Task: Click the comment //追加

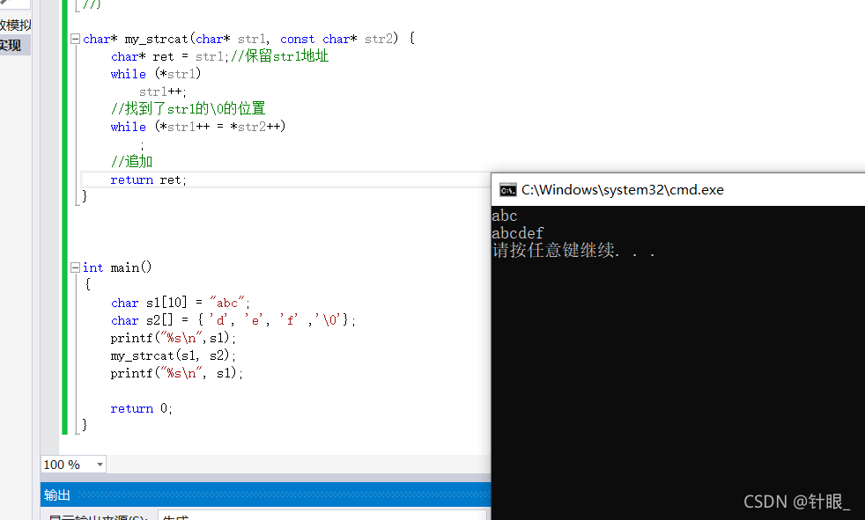Action: click(131, 161)
